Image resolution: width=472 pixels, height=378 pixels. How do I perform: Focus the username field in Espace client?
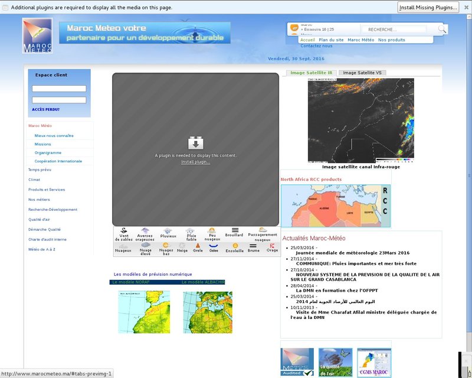tap(59, 89)
